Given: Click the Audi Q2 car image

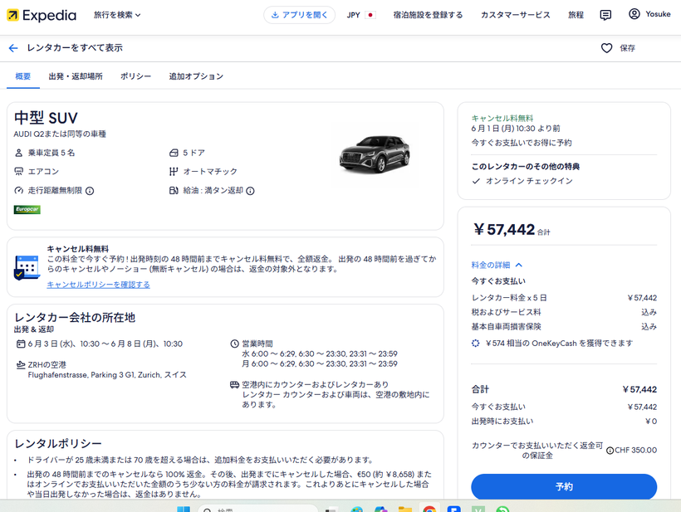Looking at the screenshot, I should 375,154.
